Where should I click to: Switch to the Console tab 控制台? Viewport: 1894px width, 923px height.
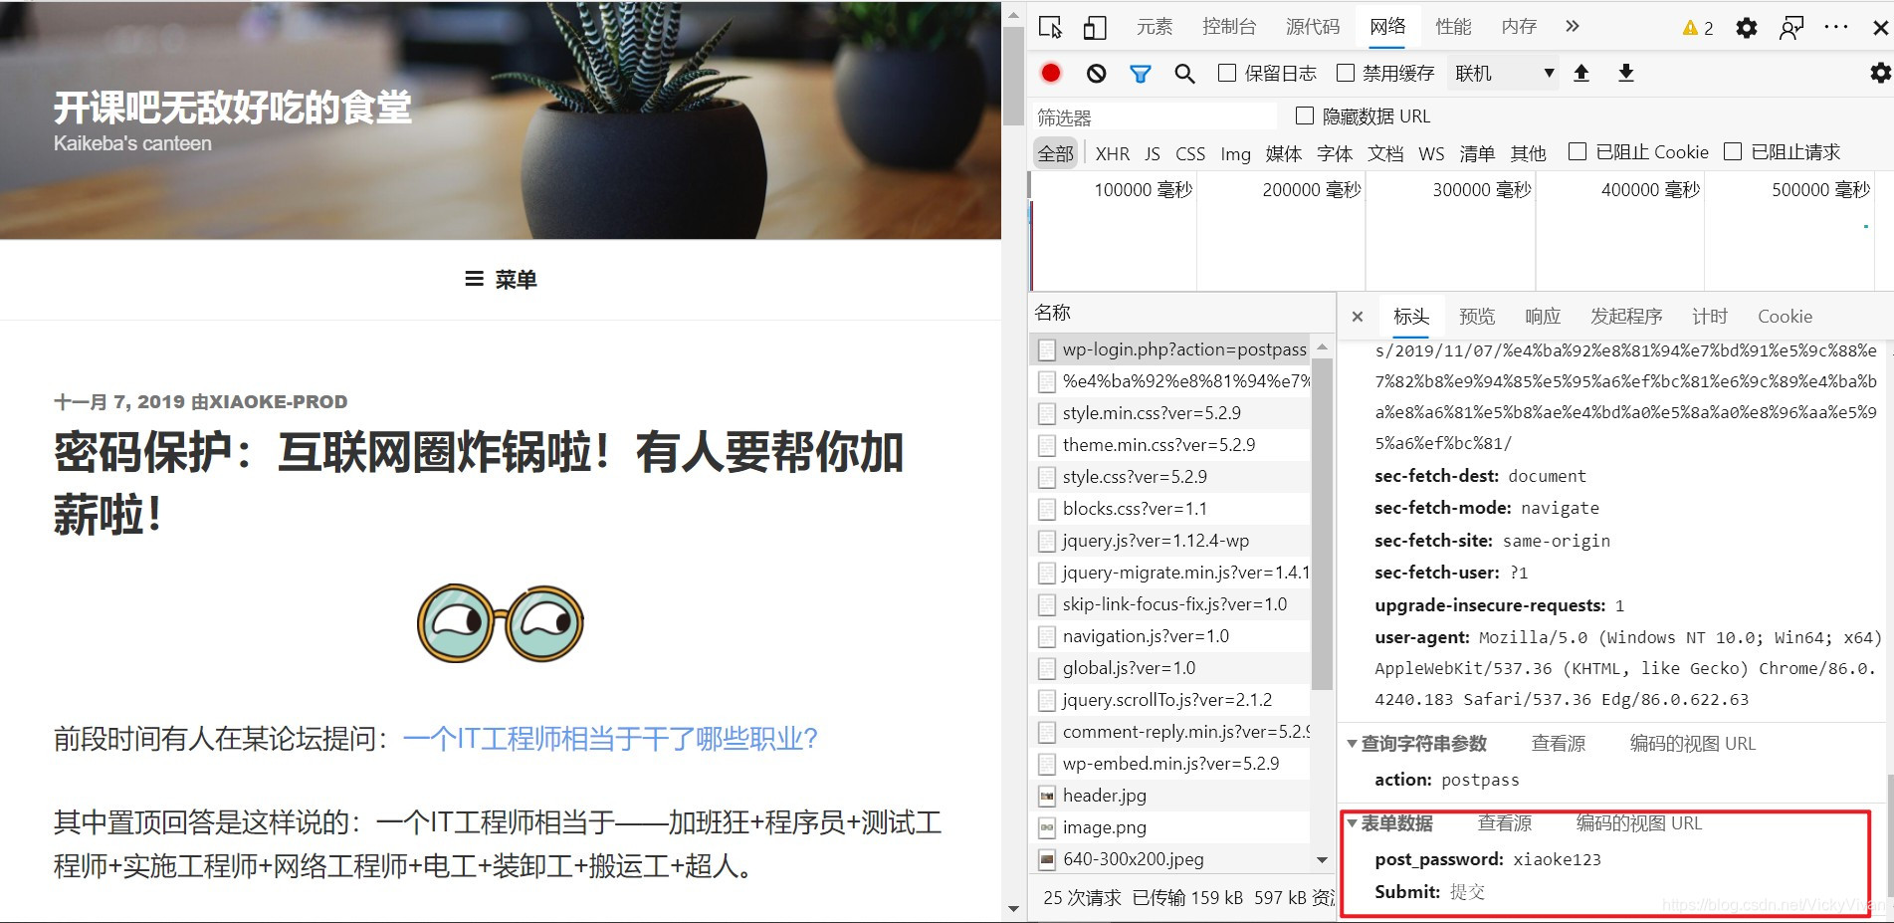(1229, 27)
